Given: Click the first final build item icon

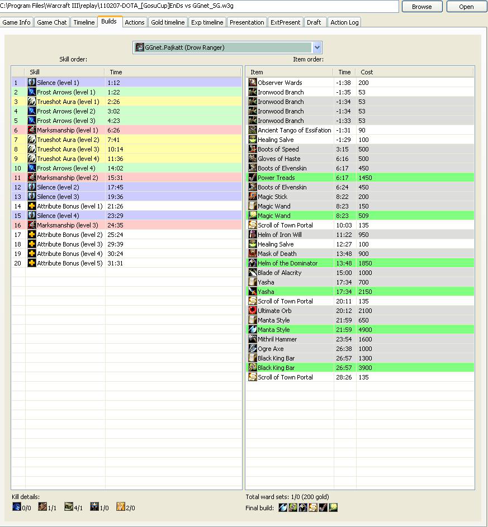Looking at the screenshot, I should pyautogui.click(x=283, y=507).
